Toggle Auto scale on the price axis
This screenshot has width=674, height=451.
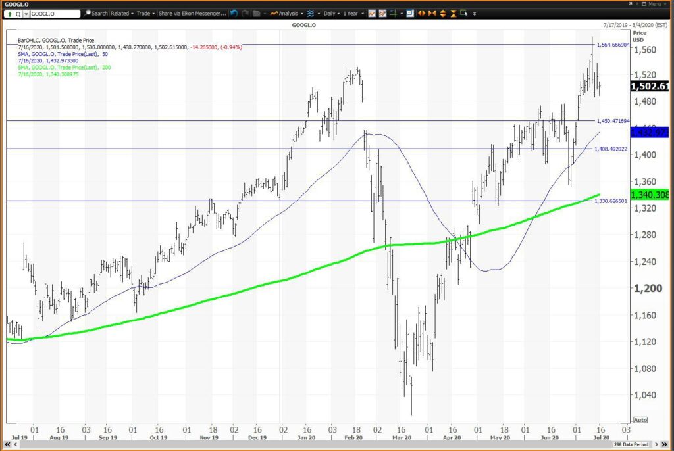pyautogui.click(x=640, y=420)
